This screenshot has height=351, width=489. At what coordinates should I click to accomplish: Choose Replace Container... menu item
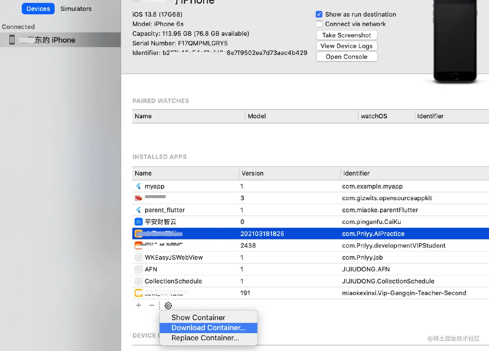coord(208,338)
